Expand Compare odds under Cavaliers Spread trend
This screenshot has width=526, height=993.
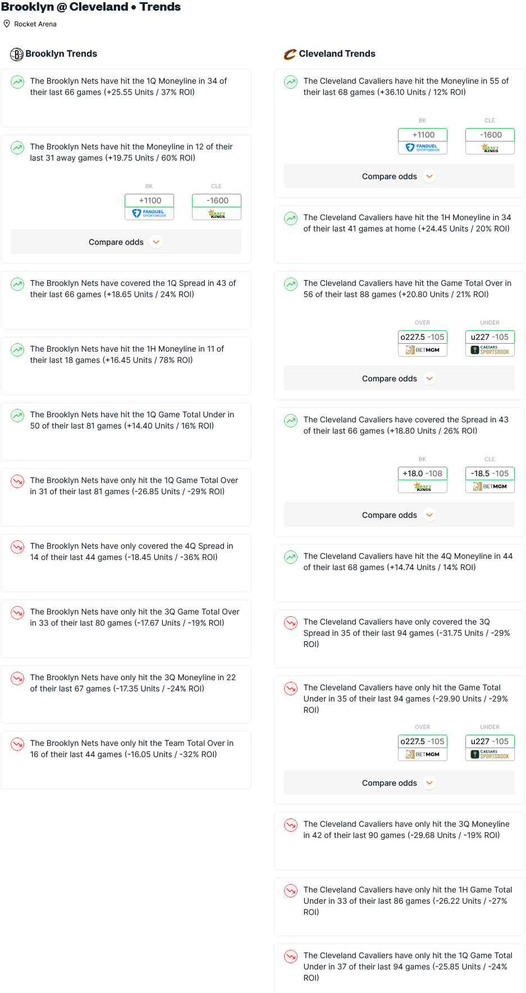399,515
